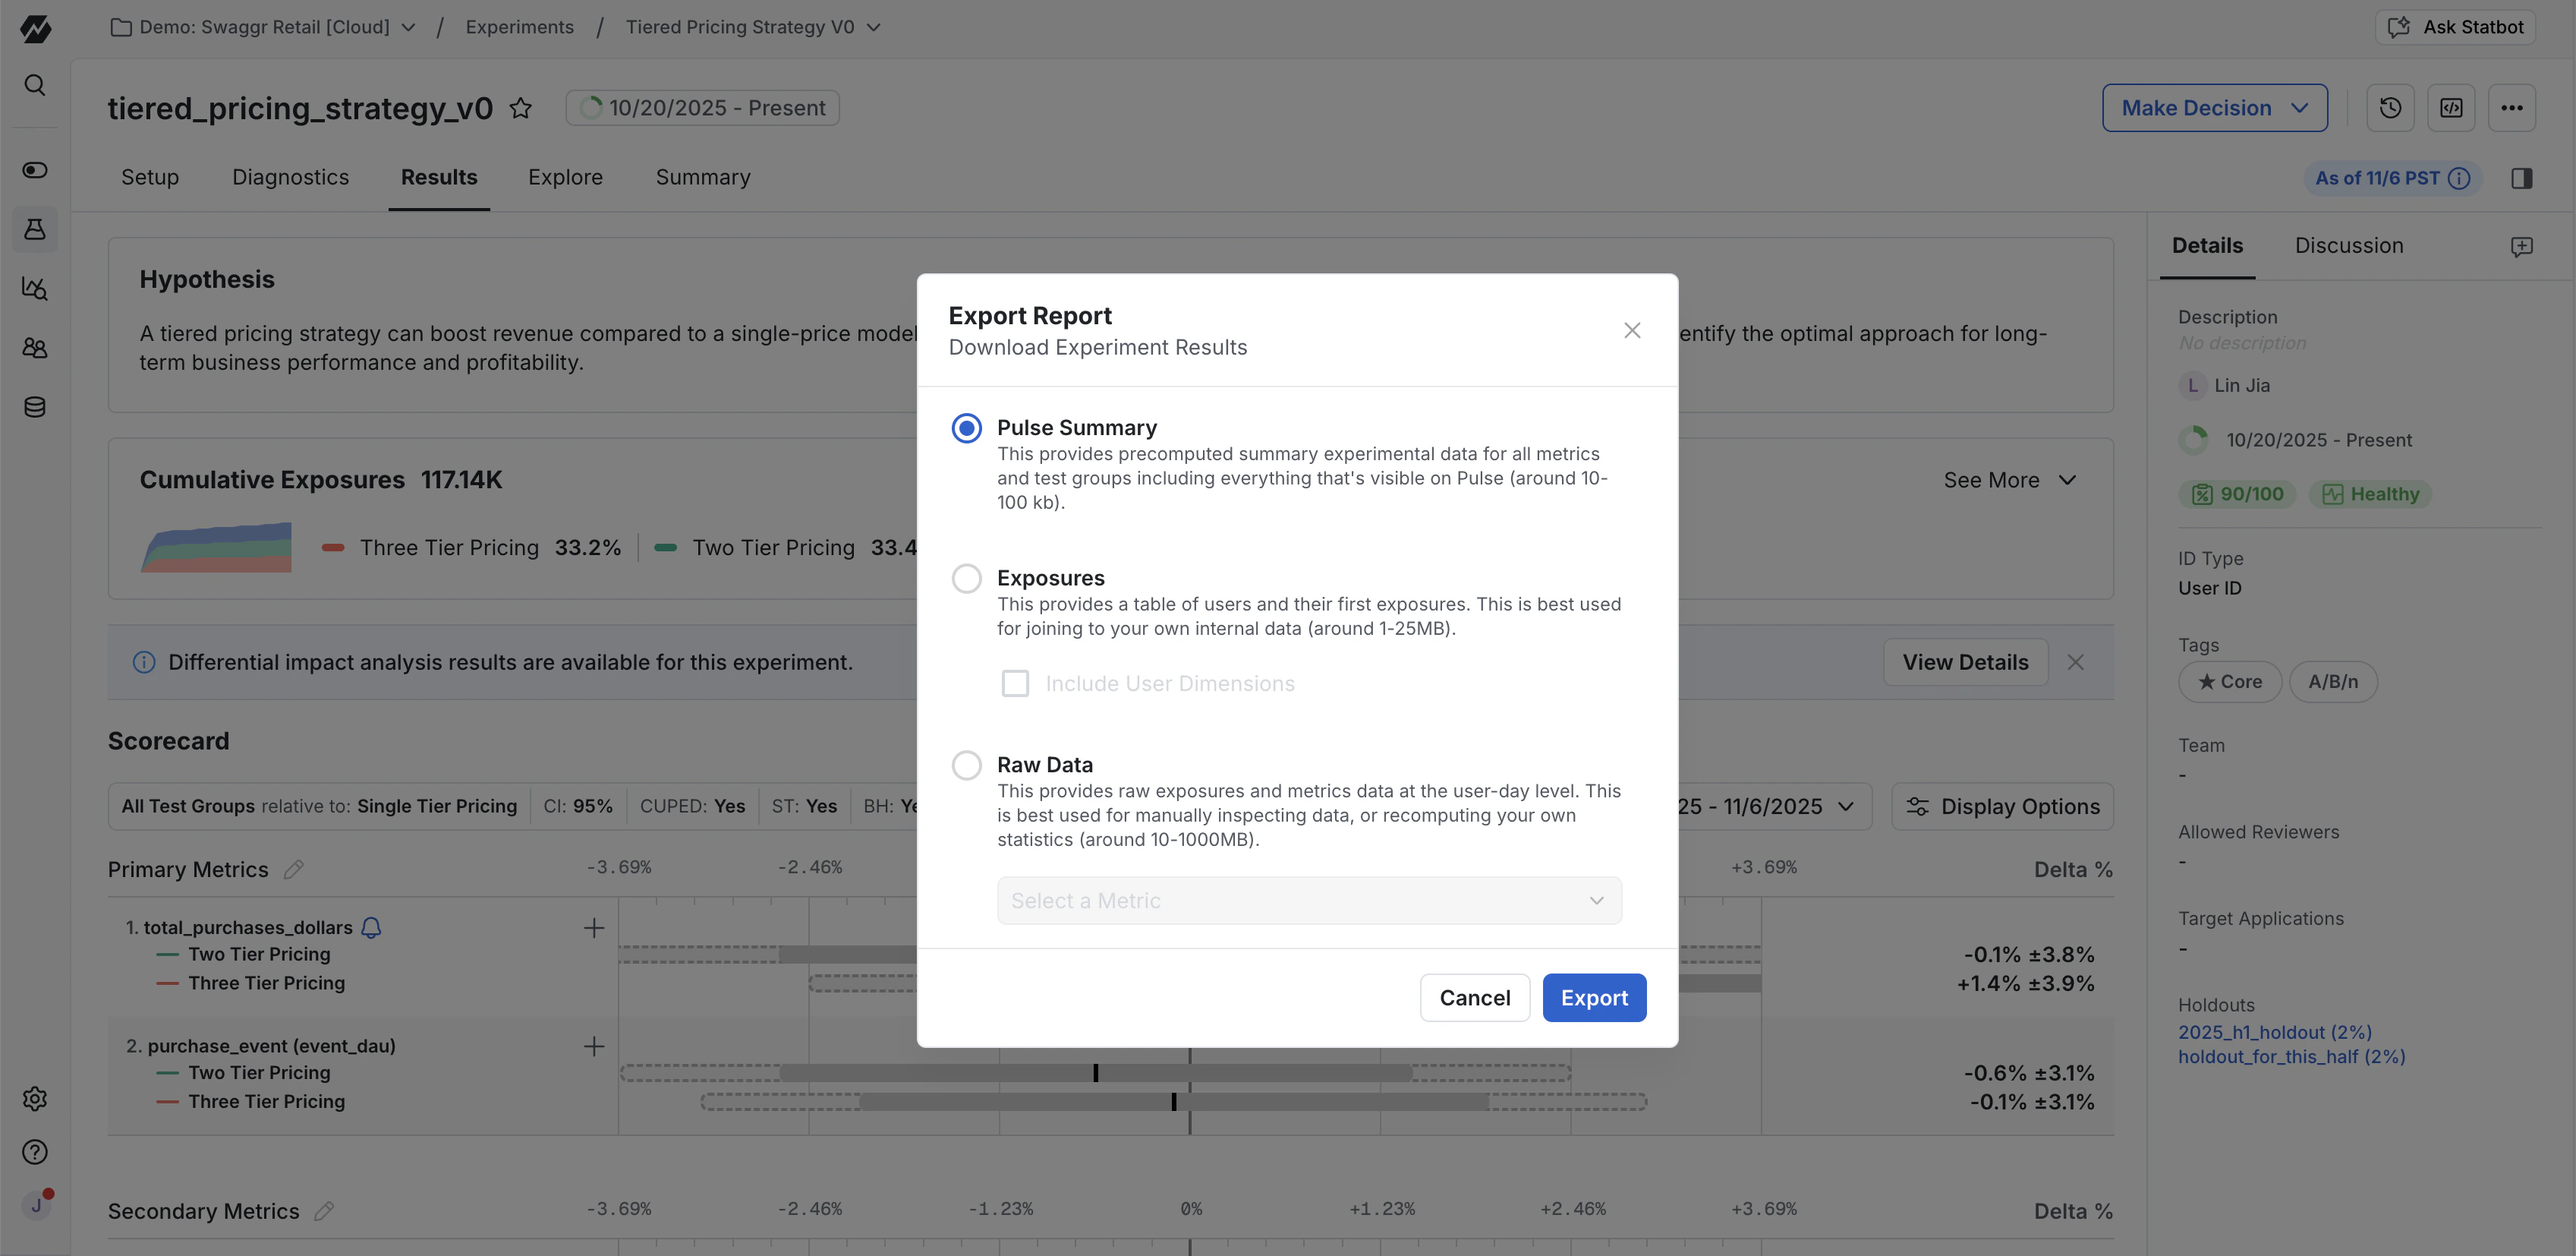Switch to the Diagnostics tab
Image resolution: width=2576 pixels, height=1256 pixels.
coord(290,177)
